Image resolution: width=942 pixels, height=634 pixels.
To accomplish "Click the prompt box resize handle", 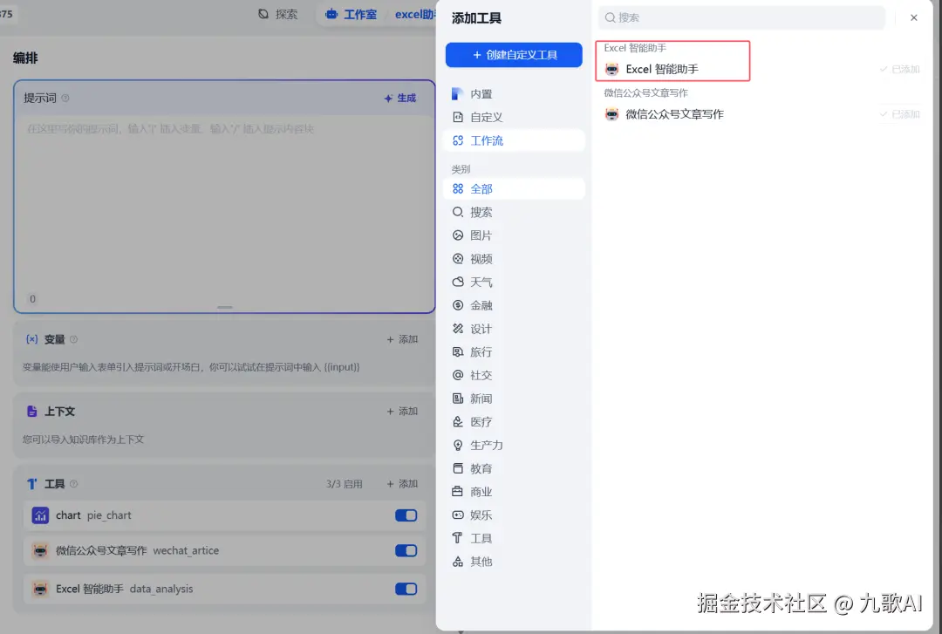I will pos(225,307).
